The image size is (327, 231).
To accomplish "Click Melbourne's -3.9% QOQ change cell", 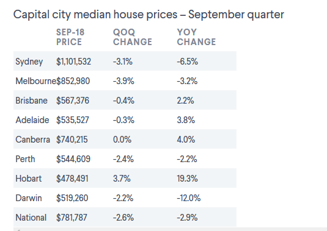I will click(123, 81).
